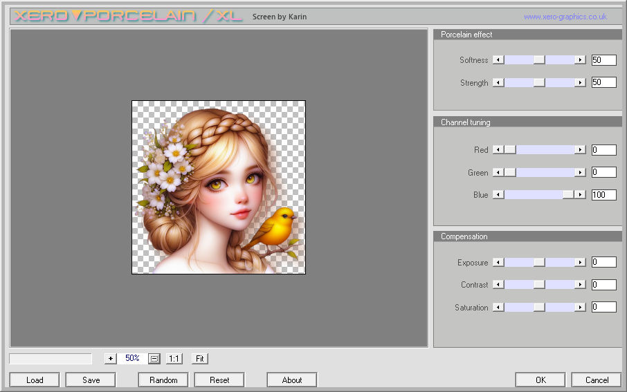The width and height of the screenshot is (627, 392).
Task: Click the Softness value input field
Action: (603, 60)
